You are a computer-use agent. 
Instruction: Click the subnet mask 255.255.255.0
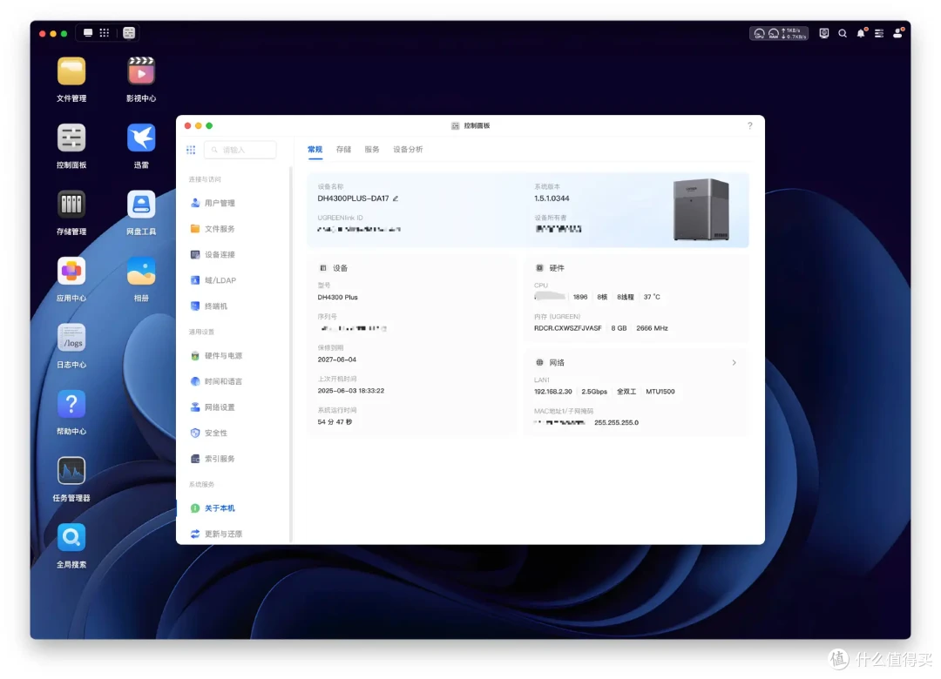pyautogui.click(x=616, y=423)
